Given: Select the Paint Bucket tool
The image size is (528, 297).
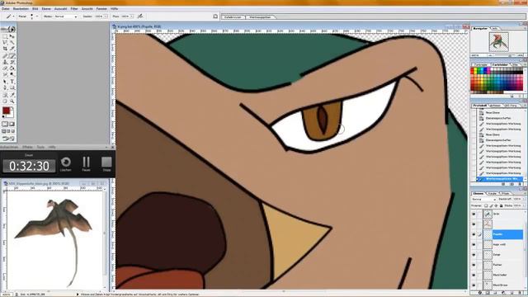Looking at the screenshot, I should click(12, 68).
